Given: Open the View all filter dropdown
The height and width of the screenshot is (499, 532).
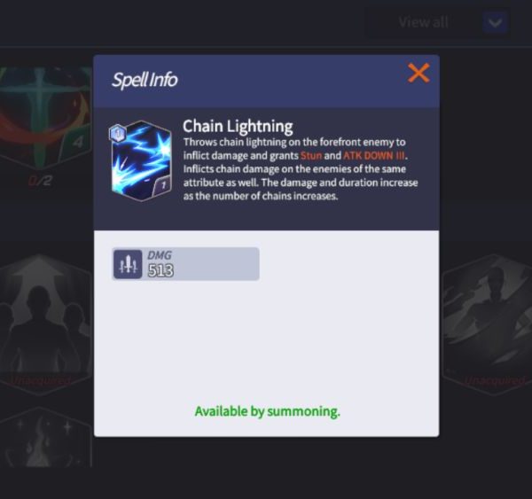Looking at the screenshot, I should (437, 22).
